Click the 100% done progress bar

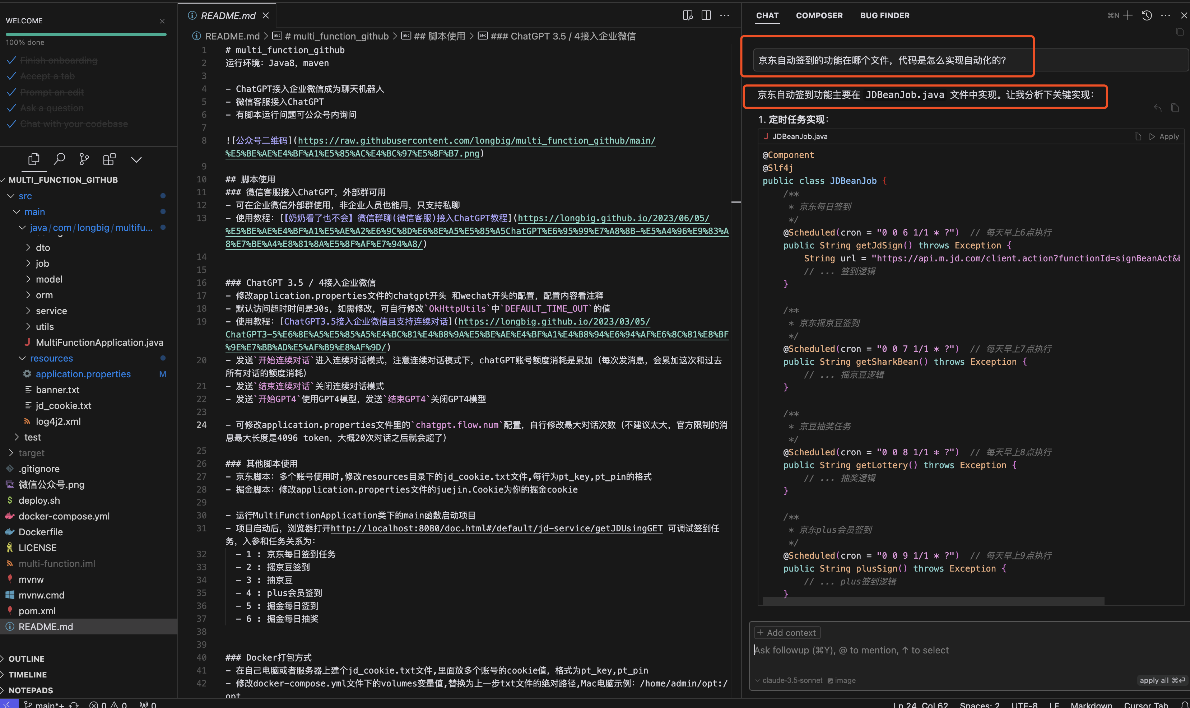click(86, 35)
